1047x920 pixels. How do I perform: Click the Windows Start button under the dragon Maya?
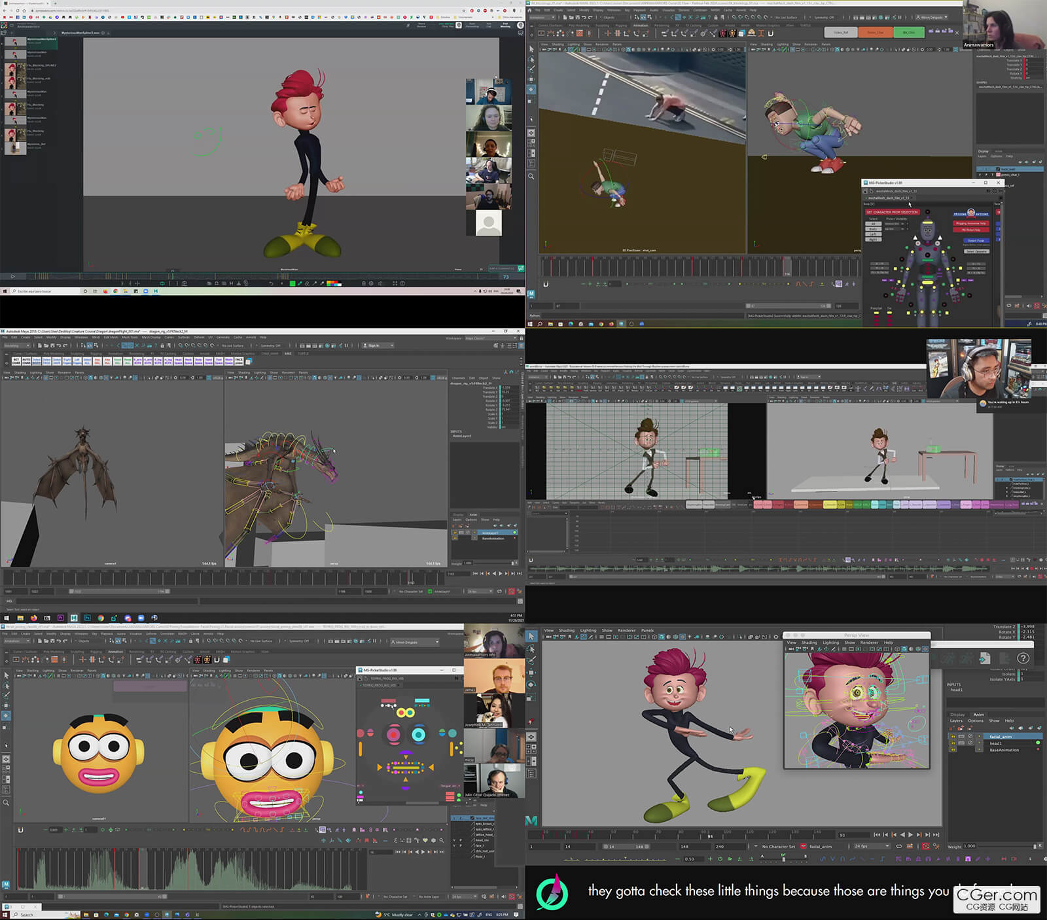5,618
